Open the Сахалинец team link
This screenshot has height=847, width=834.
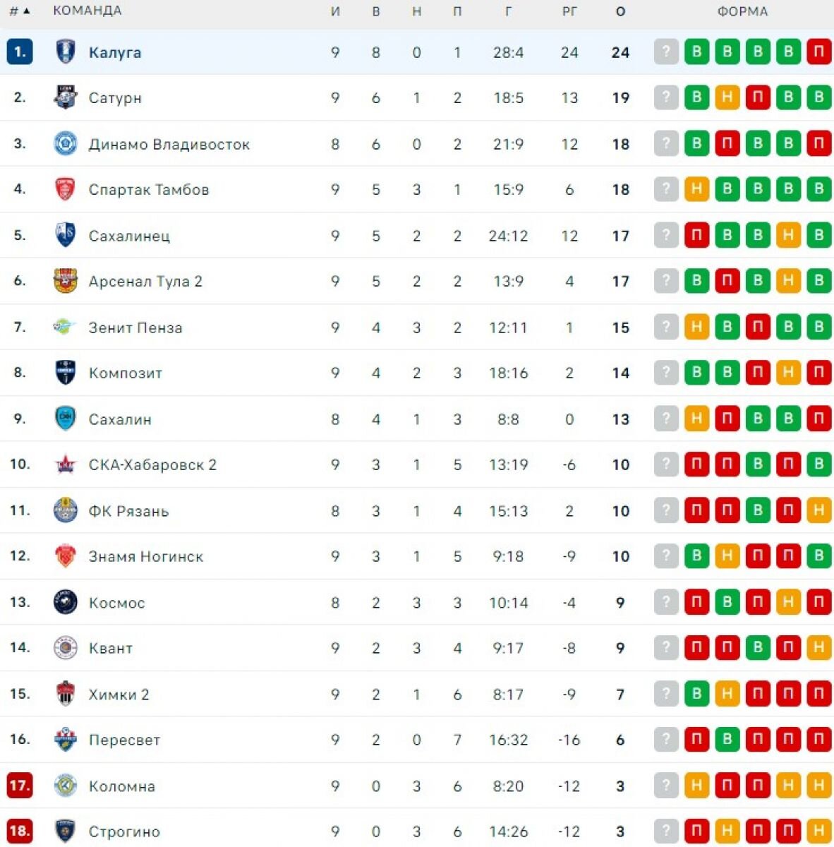pyautogui.click(x=129, y=236)
